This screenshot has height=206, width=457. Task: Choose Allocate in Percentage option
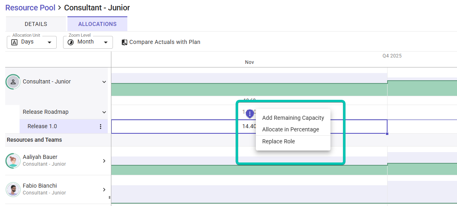click(x=291, y=129)
